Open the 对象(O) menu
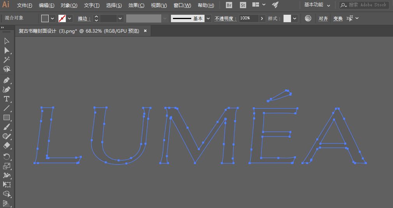 [x=69, y=5]
